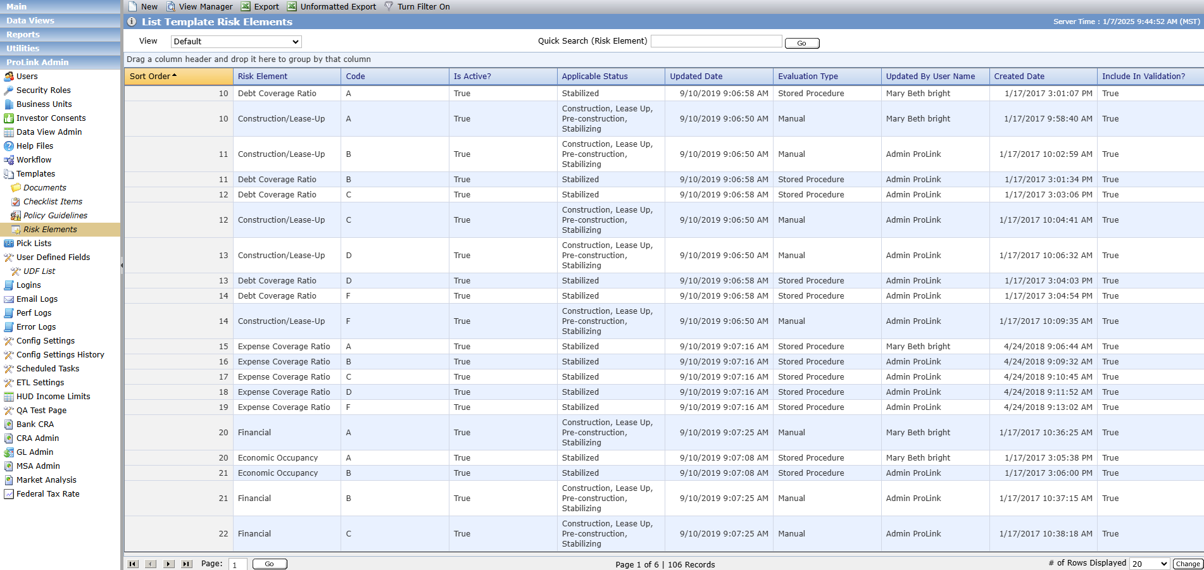Click the New document icon in toolbar
Screen dimensions: 1204x570
(132, 6)
